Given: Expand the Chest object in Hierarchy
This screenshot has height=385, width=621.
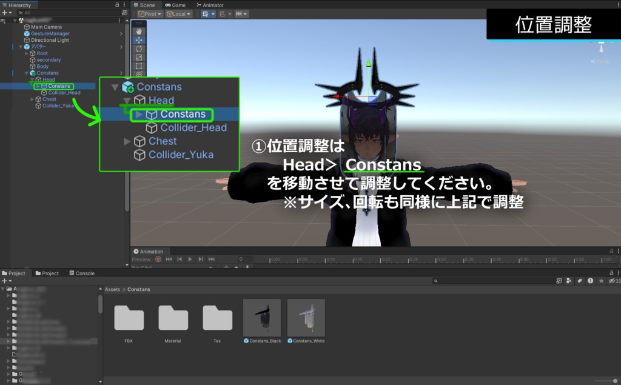Looking at the screenshot, I should pos(32,99).
